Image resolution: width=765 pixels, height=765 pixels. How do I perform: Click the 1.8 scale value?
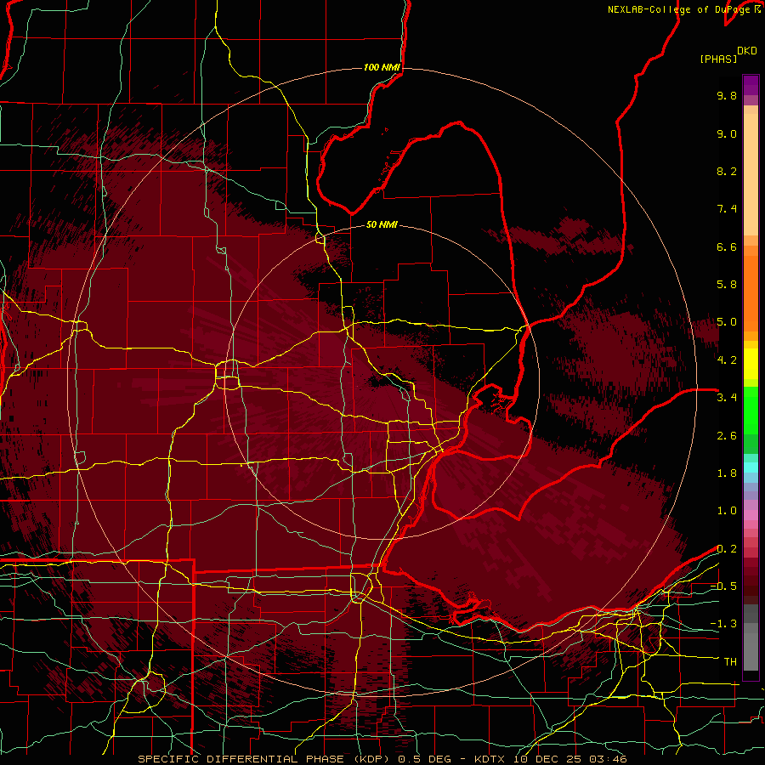tap(727, 473)
